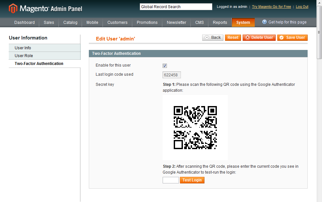322x202 pixels.
Task: Click the Log Out link
Action: [x=302, y=7]
